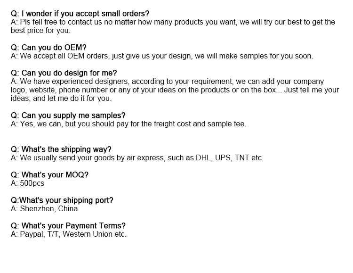Click the 'What's your Payment Terms?' question
Screen dimensions: 353x273
pyautogui.click(x=68, y=226)
